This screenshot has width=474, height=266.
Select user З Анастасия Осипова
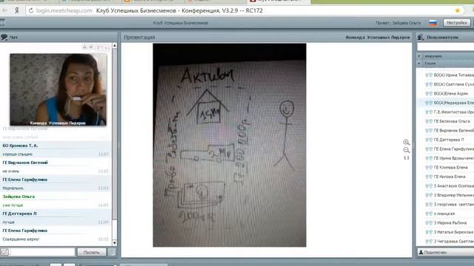tap(454, 185)
